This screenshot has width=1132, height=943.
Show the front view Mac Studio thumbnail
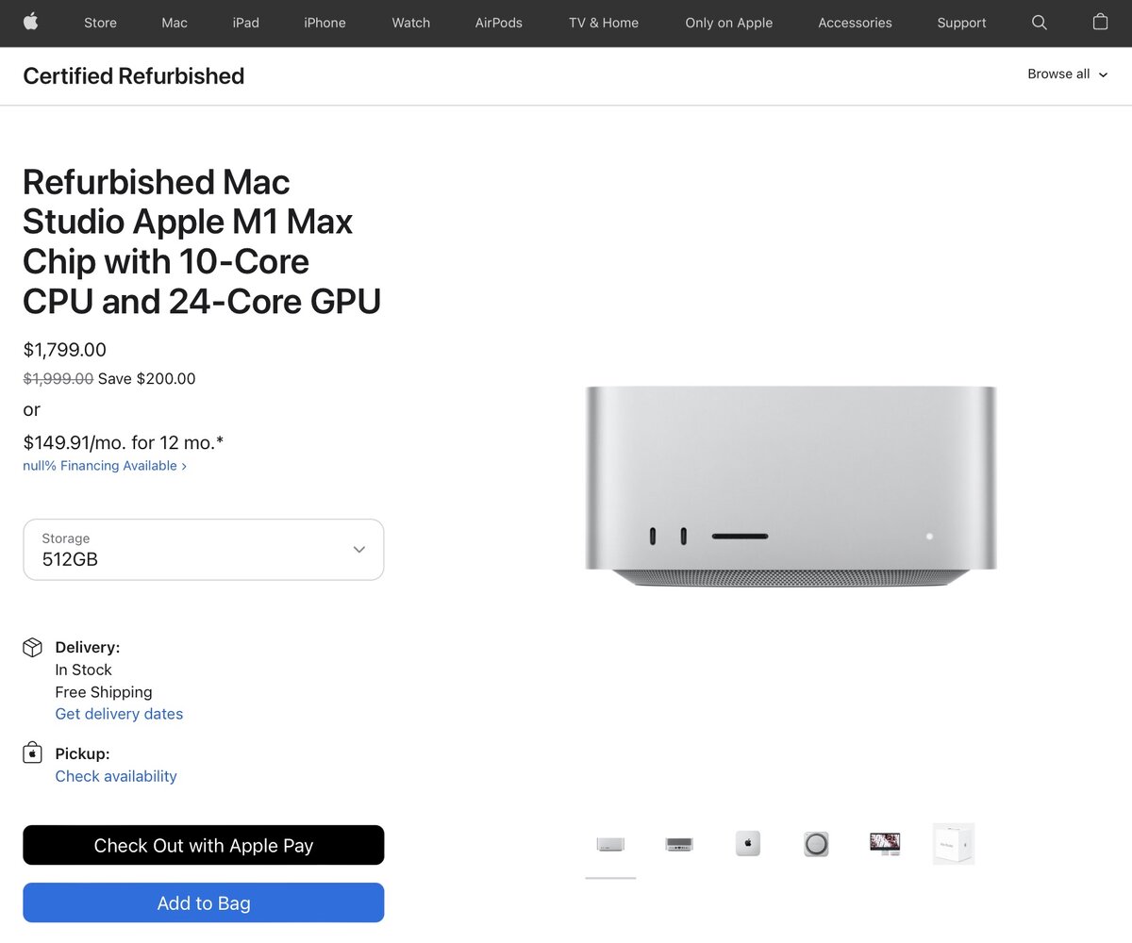point(610,844)
